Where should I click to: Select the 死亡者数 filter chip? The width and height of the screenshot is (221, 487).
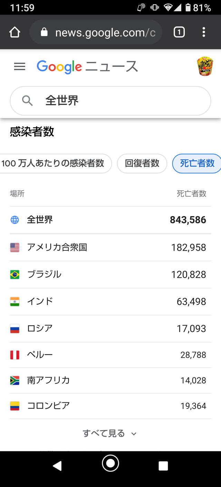point(197,163)
